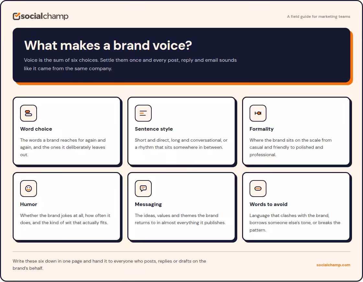
Task: Click the Humor smiley face icon
Action: tap(29, 189)
